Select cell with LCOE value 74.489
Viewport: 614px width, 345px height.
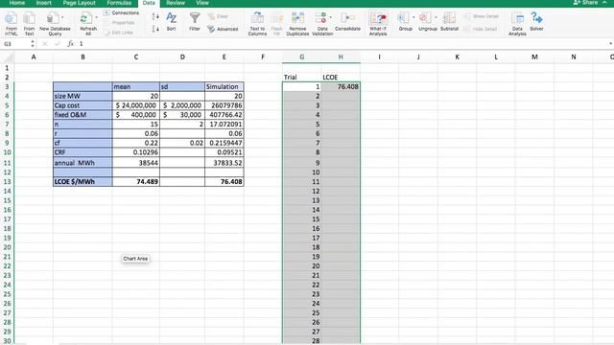pyautogui.click(x=136, y=181)
